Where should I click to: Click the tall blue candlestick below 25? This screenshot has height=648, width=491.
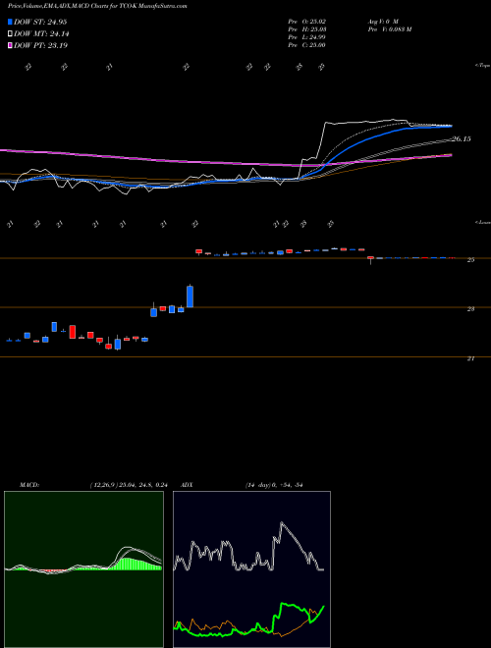point(191,297)
